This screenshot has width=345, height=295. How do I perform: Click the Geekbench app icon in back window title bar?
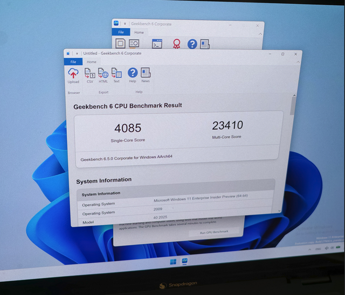pos(116,23)
